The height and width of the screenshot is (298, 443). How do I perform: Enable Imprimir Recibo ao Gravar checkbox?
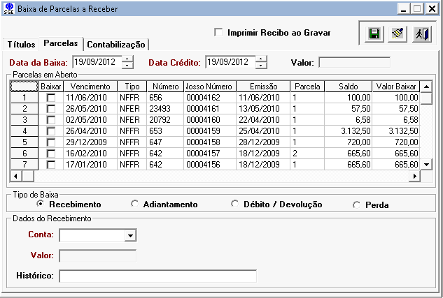pos(219,33)
